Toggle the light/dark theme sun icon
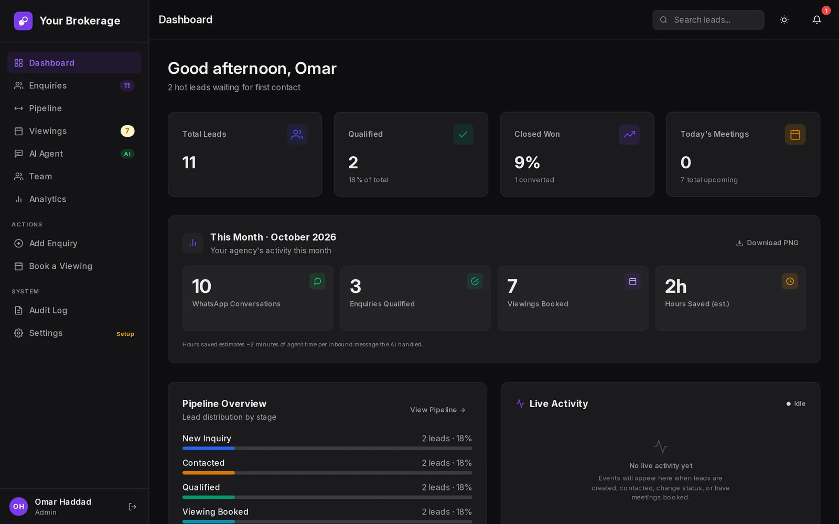The width and height of the screenshot is (839, 524). 784,20
